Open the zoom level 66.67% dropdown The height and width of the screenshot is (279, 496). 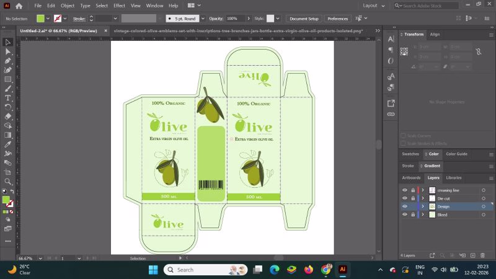pos(40,259)
